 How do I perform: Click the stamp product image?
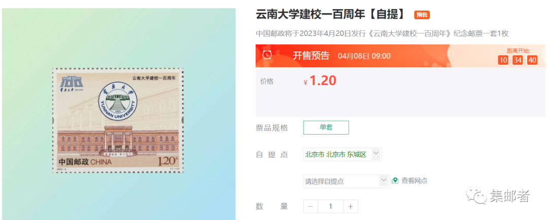tap(118, 120)
